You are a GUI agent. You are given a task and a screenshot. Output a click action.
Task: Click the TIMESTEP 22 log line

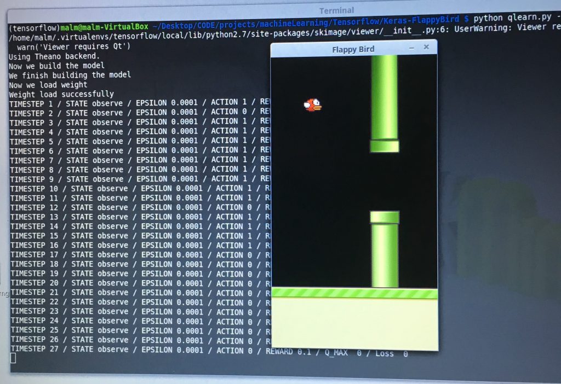141,302
